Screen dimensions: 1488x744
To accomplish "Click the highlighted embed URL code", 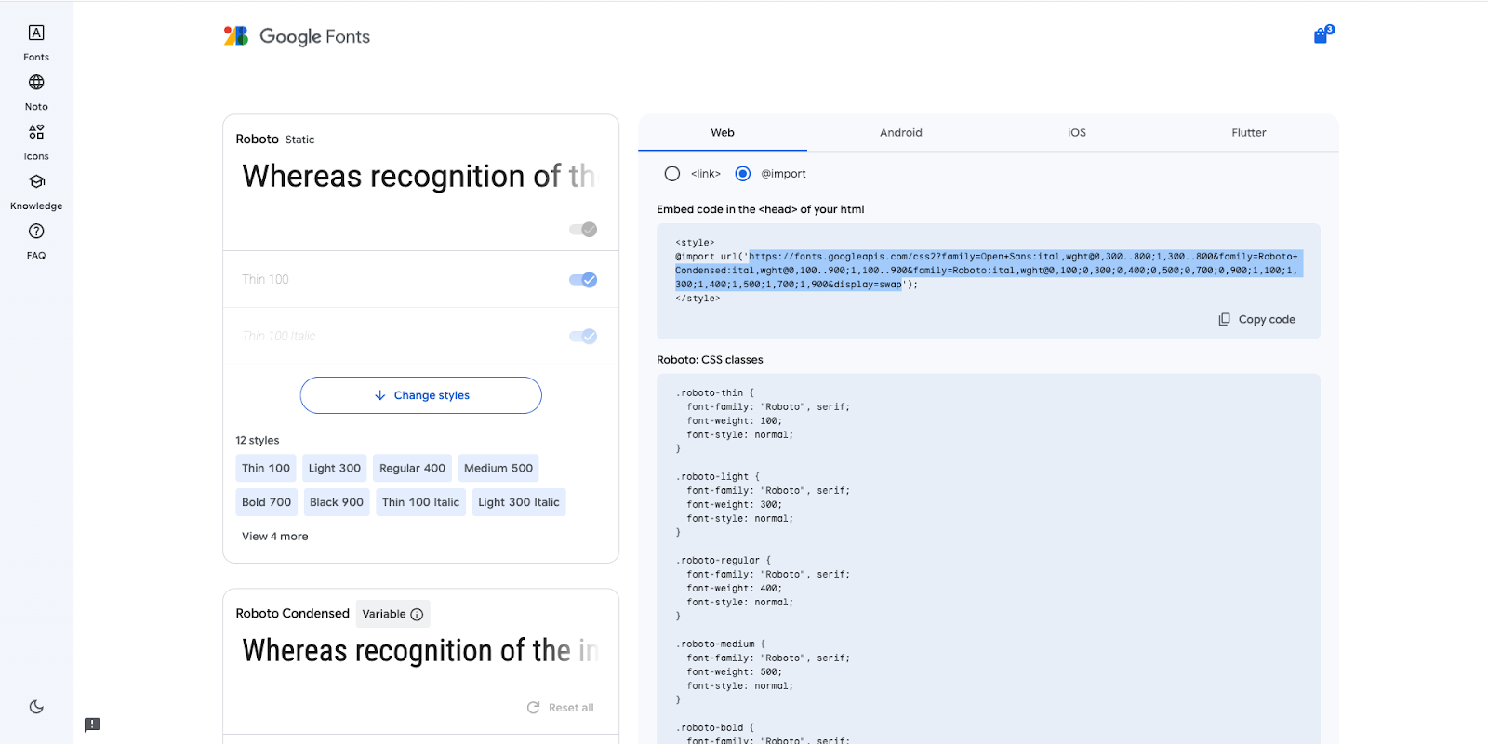I will point(989,271).
